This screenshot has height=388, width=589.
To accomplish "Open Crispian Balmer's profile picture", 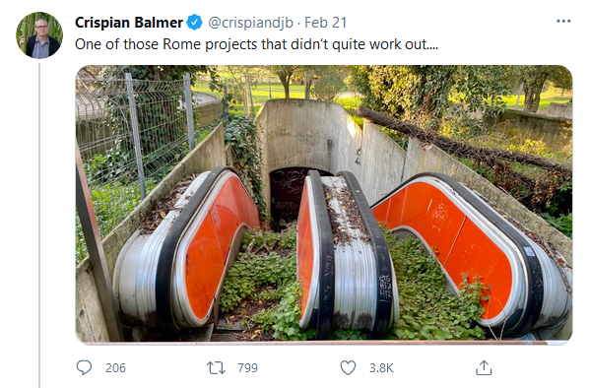I will pyautogui.click(x=39, y=35).
